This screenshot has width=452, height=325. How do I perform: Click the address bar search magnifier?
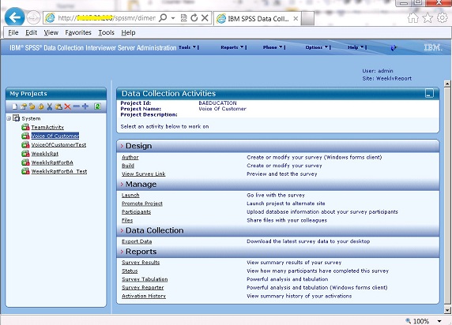click(x=163, y=18)
